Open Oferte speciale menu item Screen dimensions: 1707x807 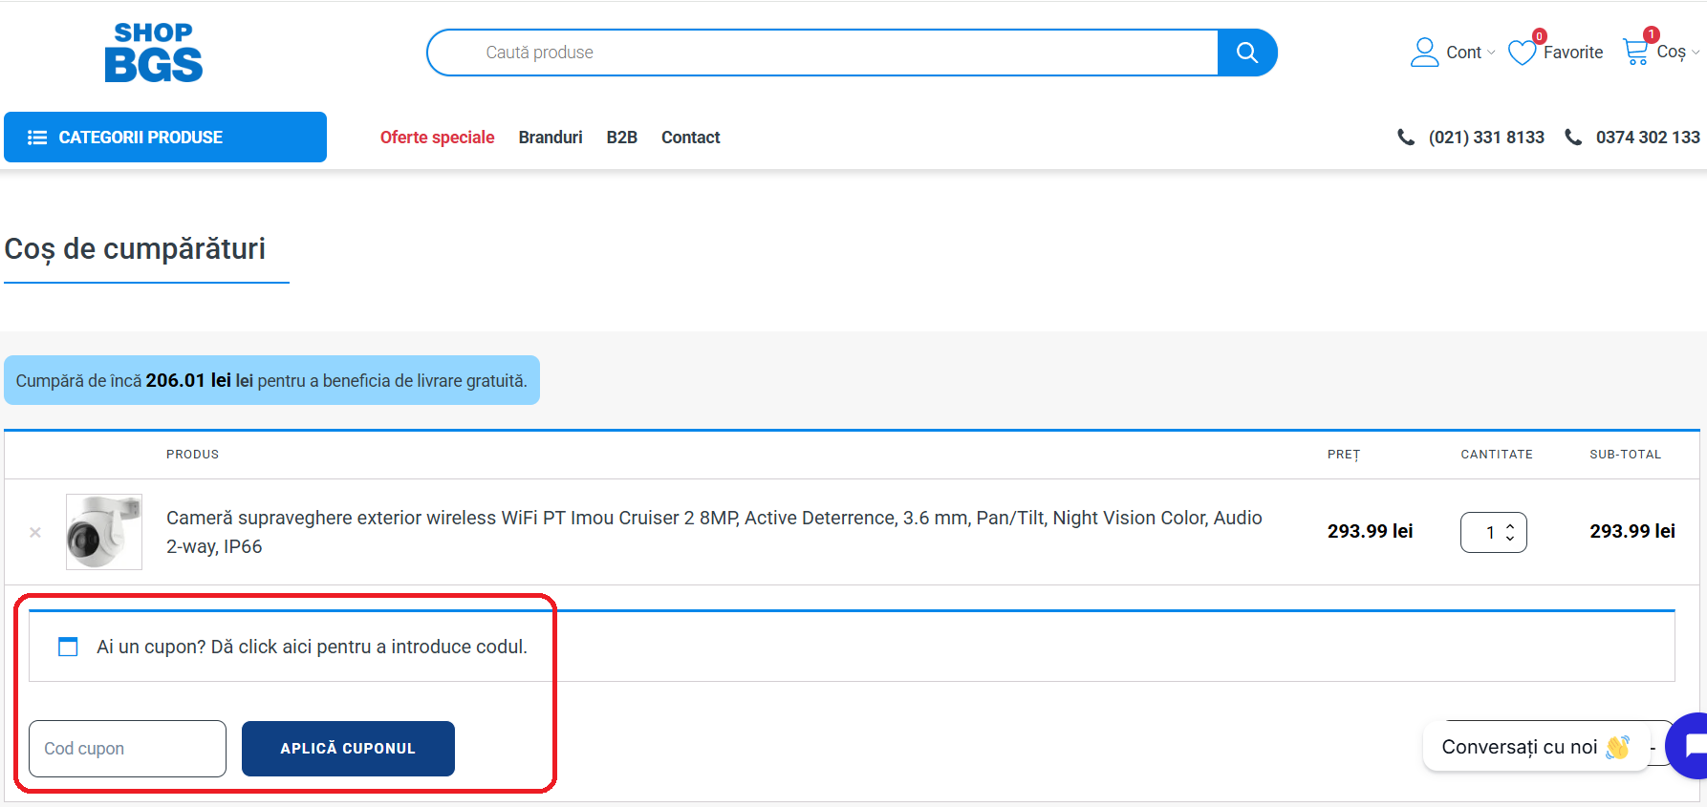click(x=437, y=138)
